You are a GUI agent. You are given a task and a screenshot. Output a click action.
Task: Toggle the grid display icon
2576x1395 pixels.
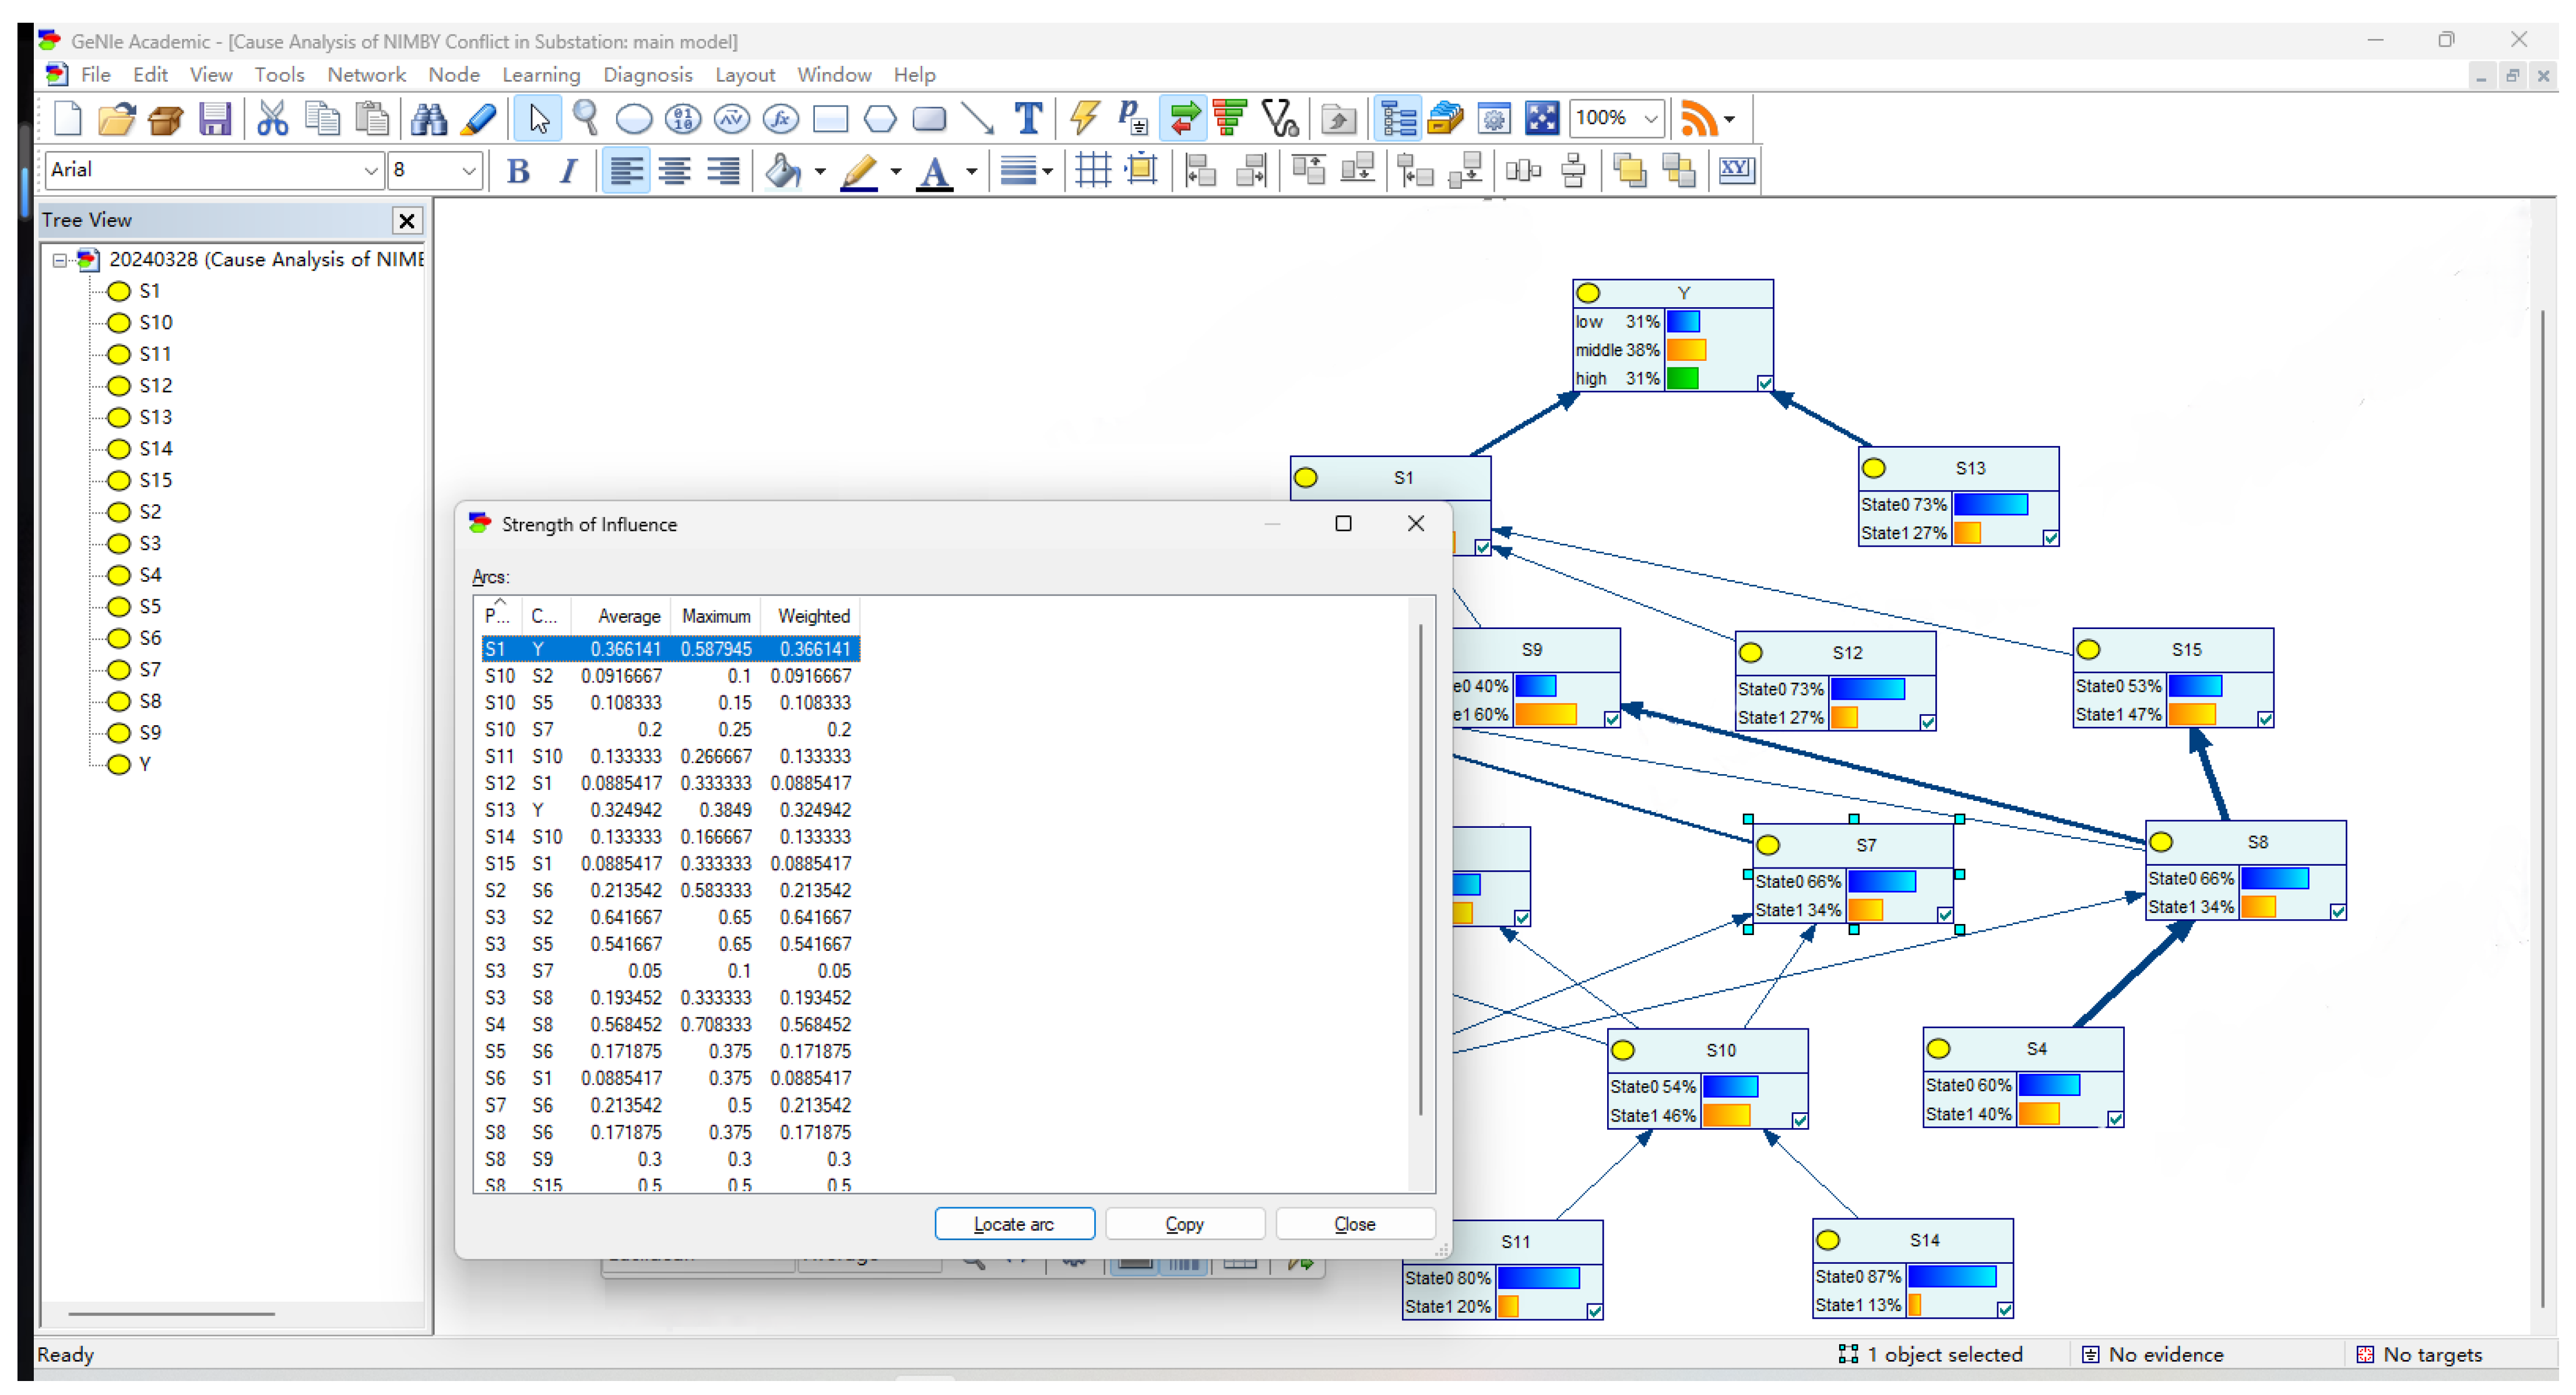pyautogui.click(x=1093, y=171)
